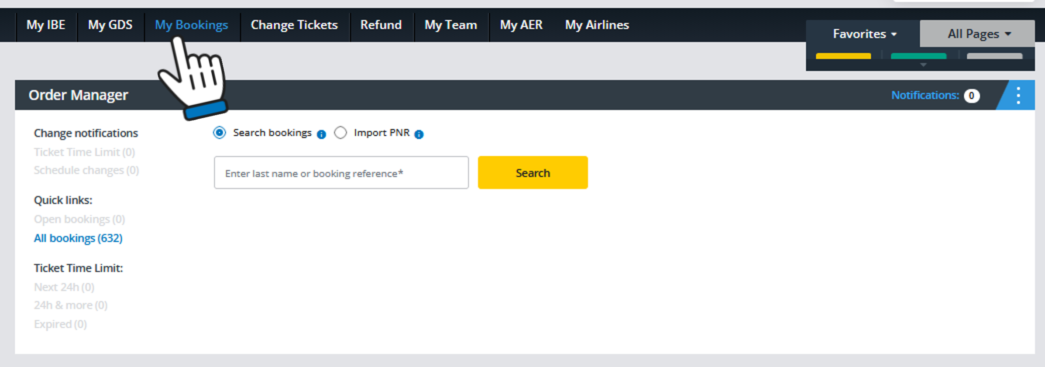
Task: Click the Notifications count badge
Action: tap(971, 96)
